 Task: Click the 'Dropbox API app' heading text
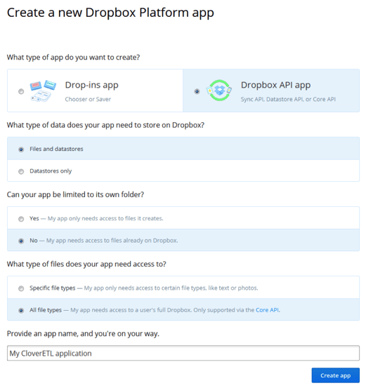(x=275, y=85)
